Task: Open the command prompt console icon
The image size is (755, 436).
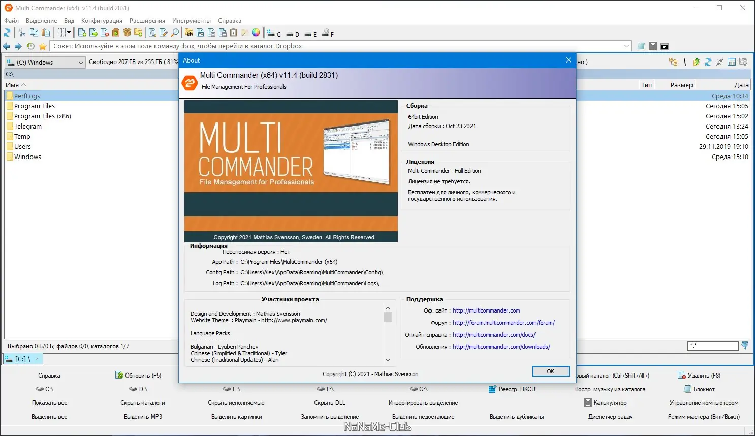Action: pos(665,46)
